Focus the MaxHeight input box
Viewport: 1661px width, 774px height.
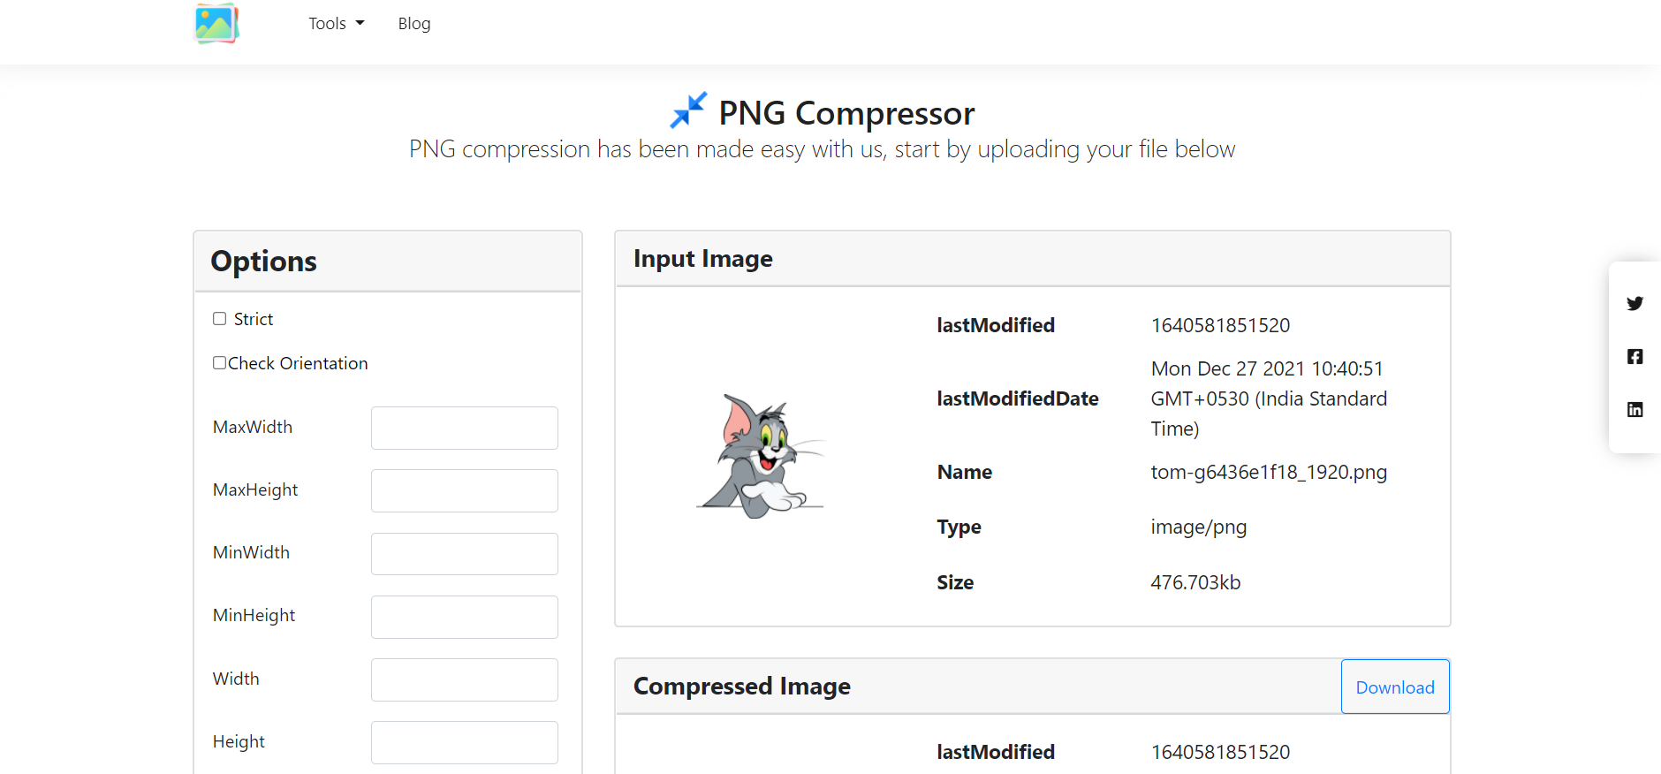(x=464, y=490)
